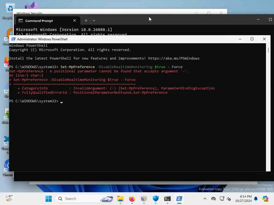Maximize the Administrator PowerShell window
The width and height of the screenshot is (274, 205).
252,39
